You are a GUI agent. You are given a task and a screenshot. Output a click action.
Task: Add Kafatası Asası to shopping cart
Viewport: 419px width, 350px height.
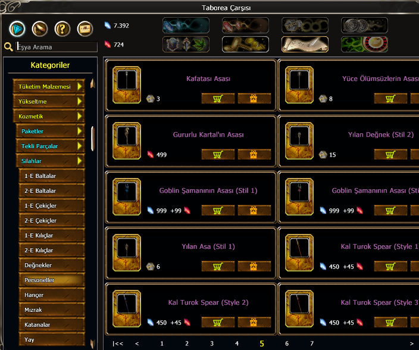coord(218,99)
